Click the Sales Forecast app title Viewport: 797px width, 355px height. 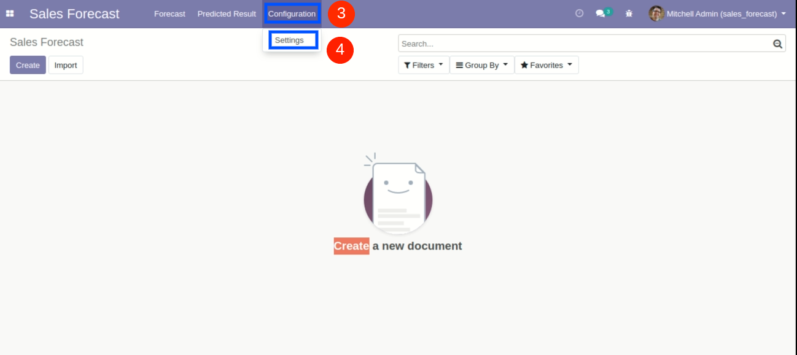[x=74, y=13]
